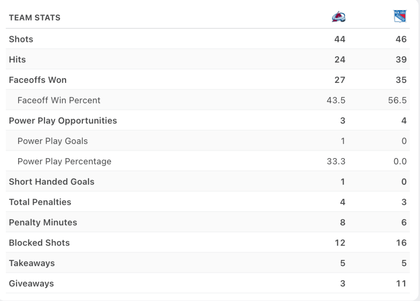Click the Hits row label
Viewport: 420px width, 301px height.
click(x=17, y=60)
